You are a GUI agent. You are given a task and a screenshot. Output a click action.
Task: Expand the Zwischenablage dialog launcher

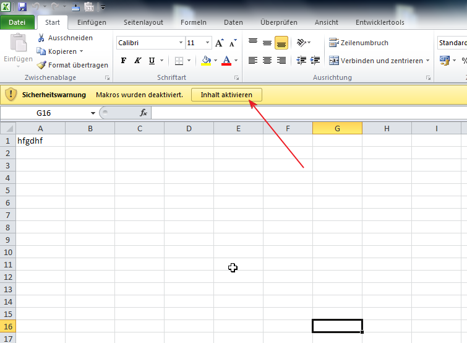107,78
